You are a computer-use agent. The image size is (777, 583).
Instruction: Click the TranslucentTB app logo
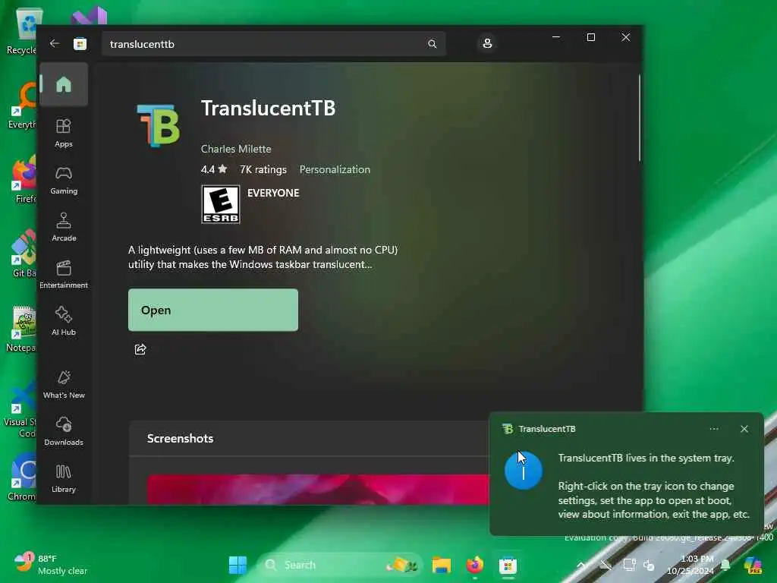click(x=158, y=125)
